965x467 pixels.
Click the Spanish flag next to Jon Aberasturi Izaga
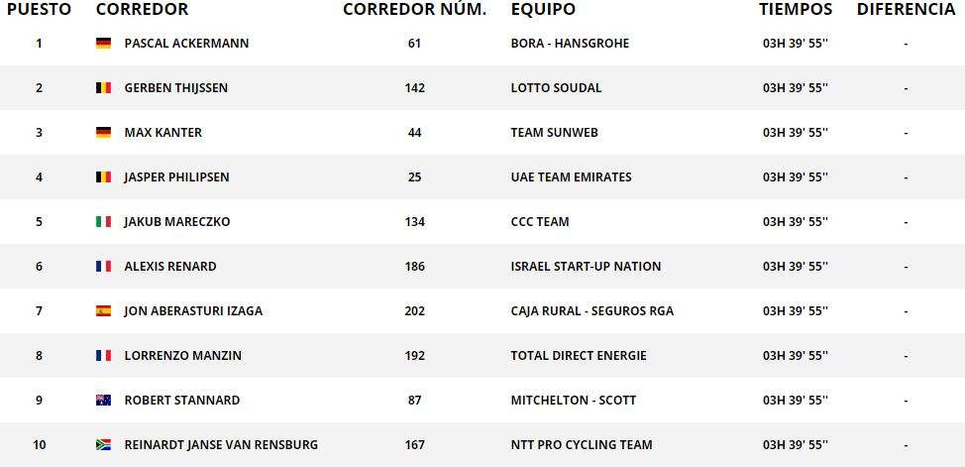pos(103,311)
